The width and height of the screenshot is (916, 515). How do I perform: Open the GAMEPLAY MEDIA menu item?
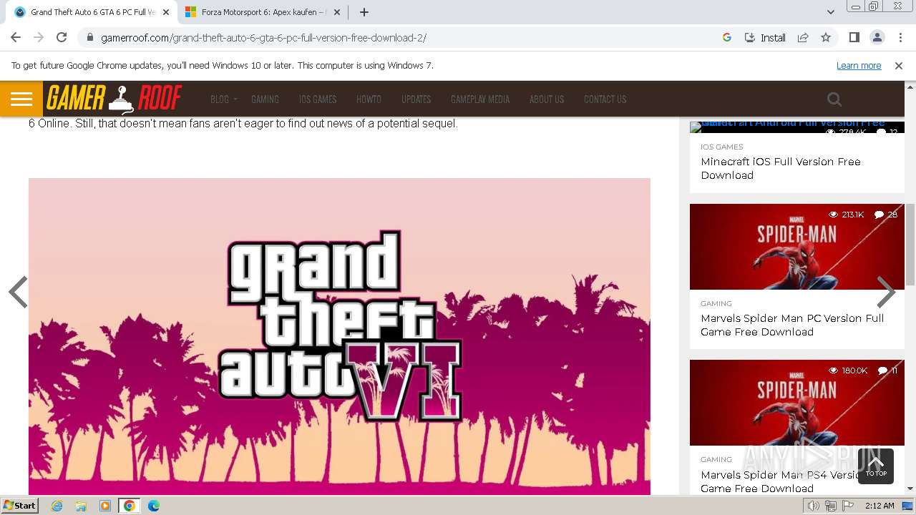tap(480, 99)
